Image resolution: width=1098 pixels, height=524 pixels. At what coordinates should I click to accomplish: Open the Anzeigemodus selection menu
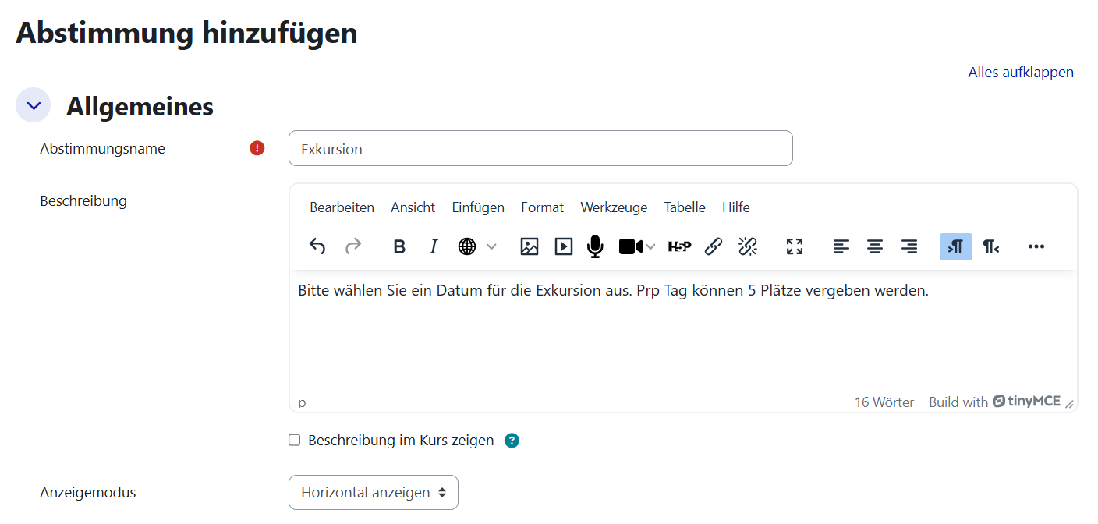tap(373, 492)
